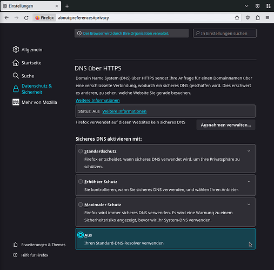Expand the Erhöhter Schutz details chevron
The image size is (274, 270).
(x=249, y=181)
